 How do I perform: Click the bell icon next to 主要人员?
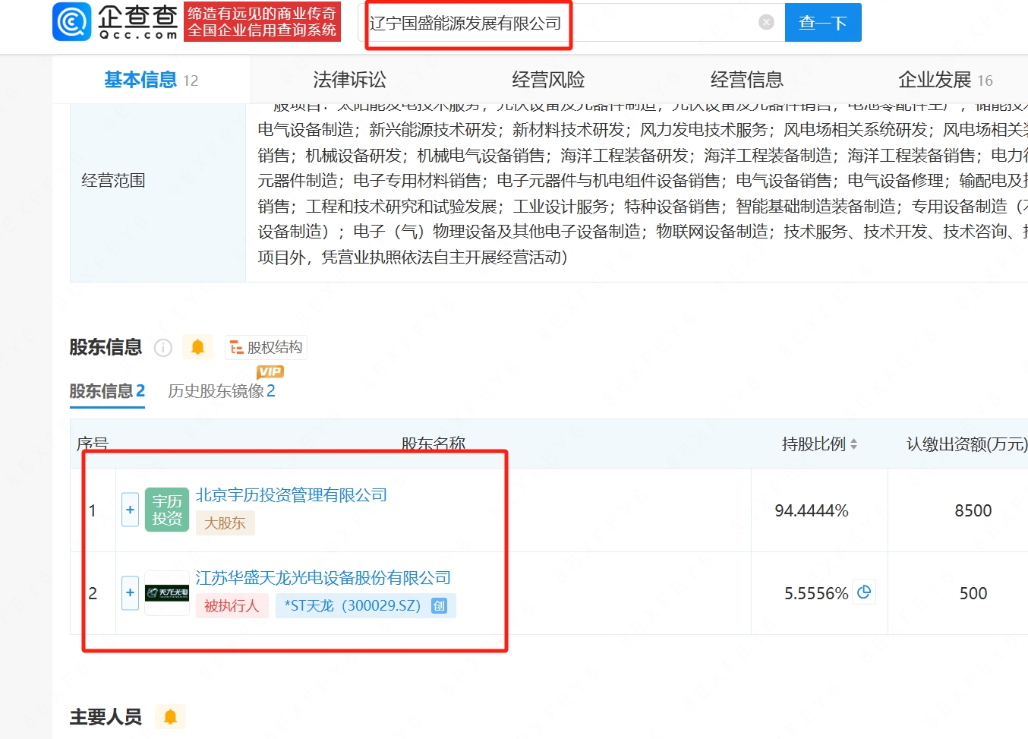[x=170, y=716]
